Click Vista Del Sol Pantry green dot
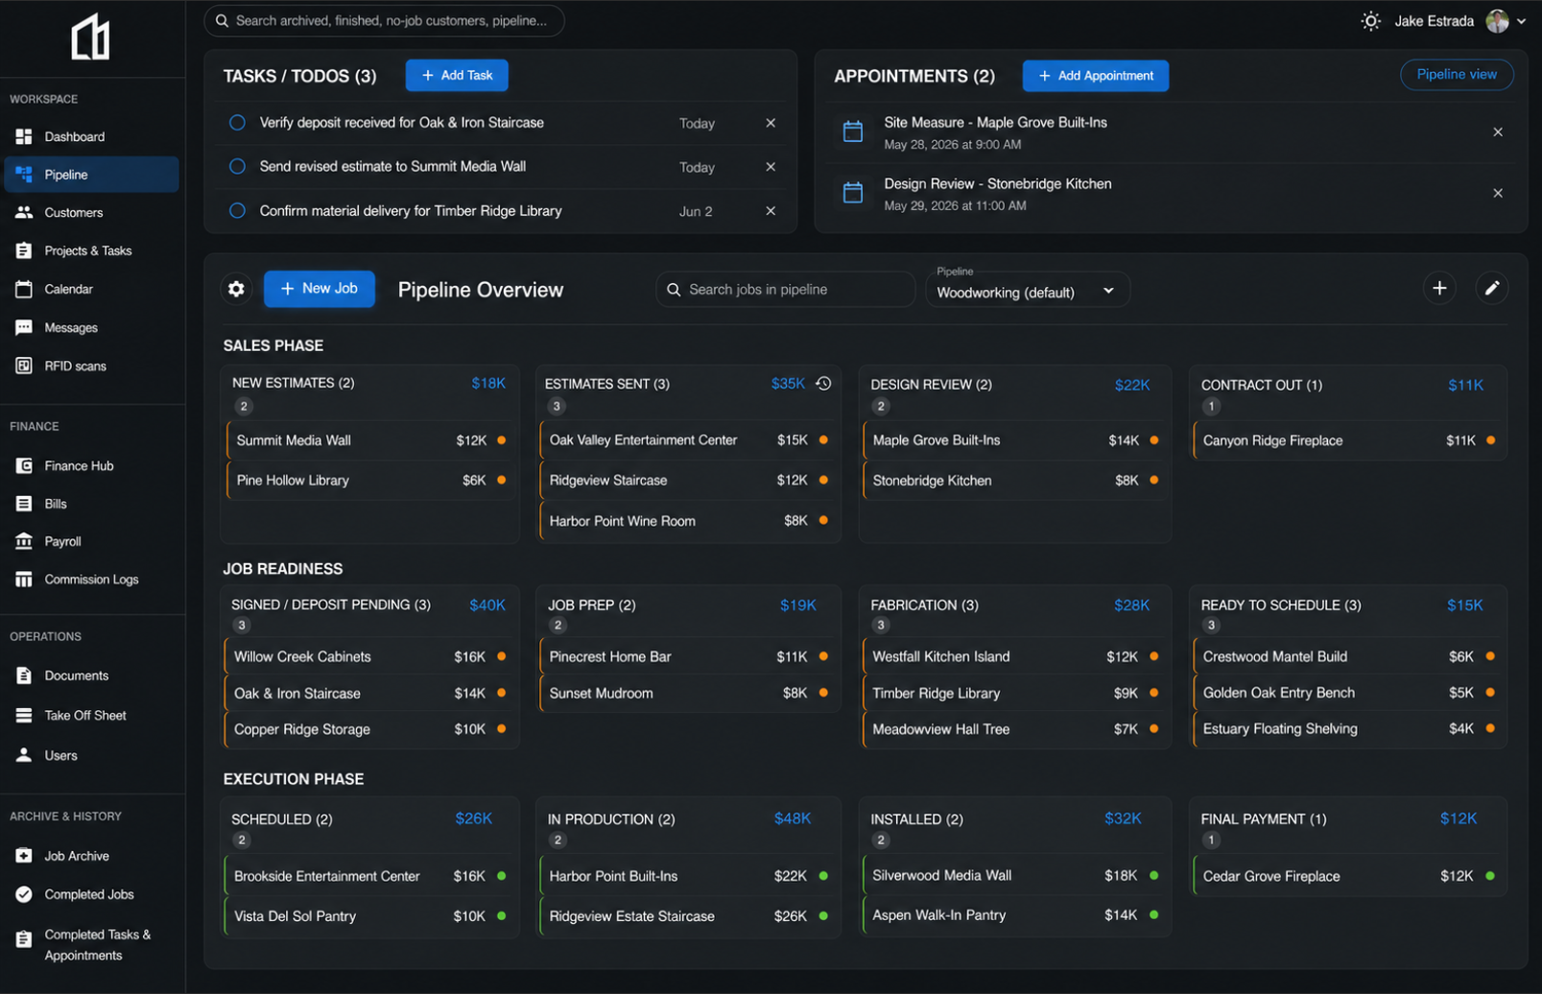The image size is (1542, 994). (502, 916)
